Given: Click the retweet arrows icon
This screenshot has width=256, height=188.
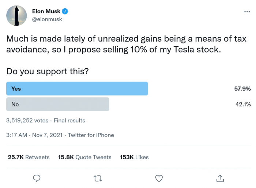Looking at the screenshot, I should [98, 178].
